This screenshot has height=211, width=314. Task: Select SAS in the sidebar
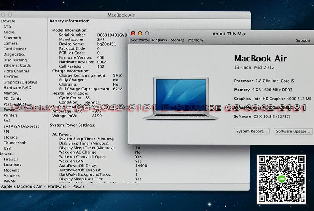point(7,121)
